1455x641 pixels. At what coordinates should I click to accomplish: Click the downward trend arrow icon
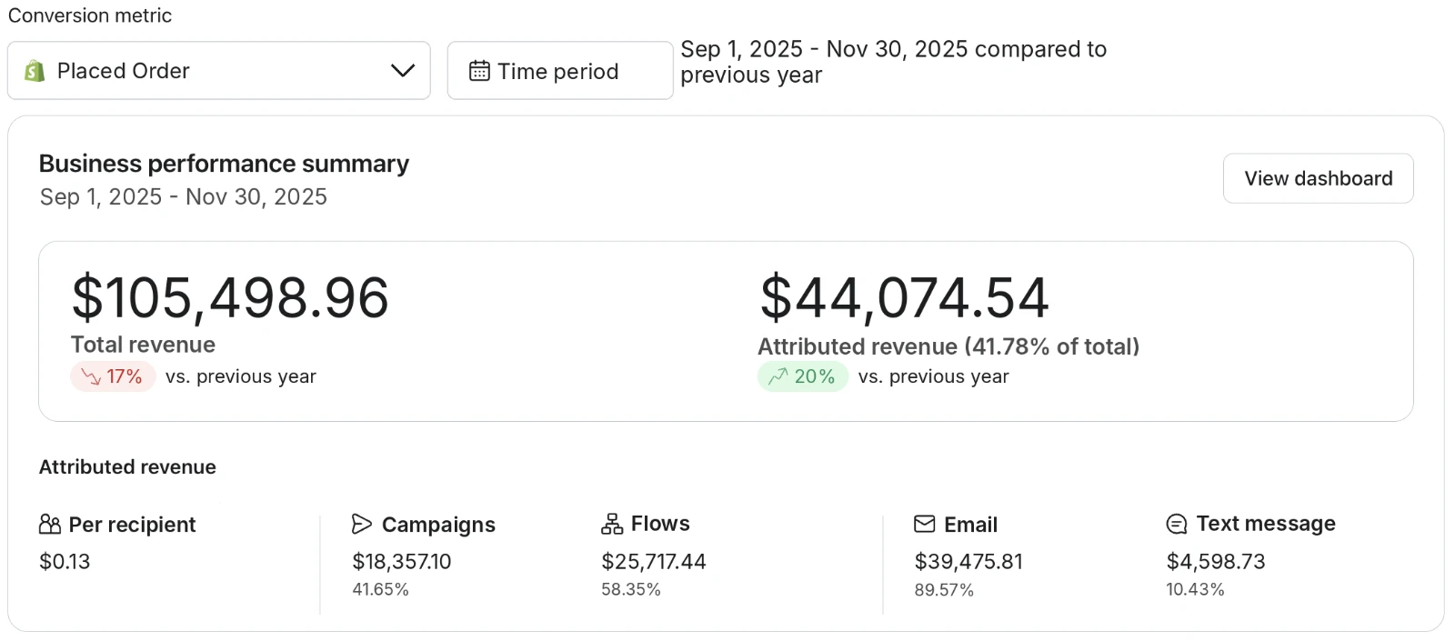[x=91, y=376]
